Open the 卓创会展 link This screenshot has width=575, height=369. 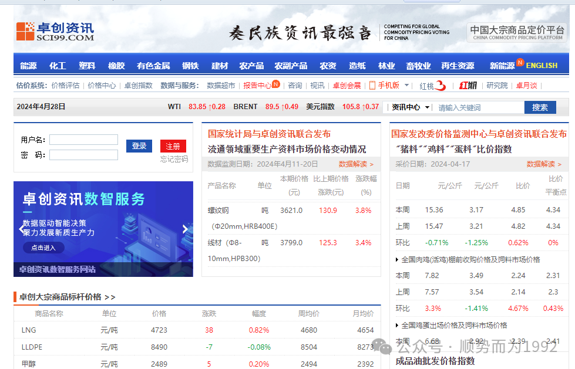[347, 86]
